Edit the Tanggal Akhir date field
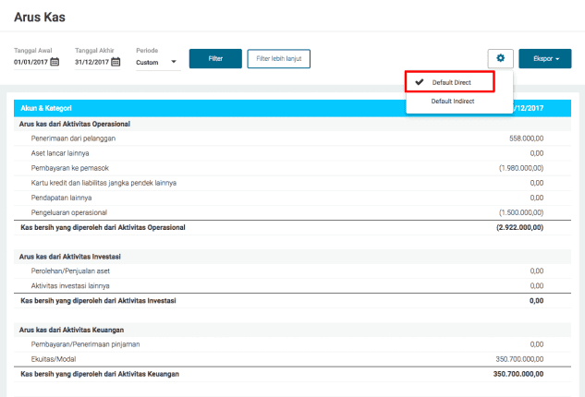 [x=91, y=62]
